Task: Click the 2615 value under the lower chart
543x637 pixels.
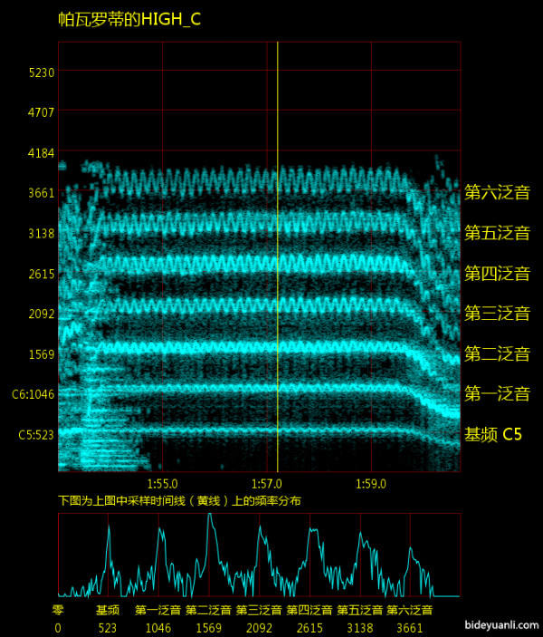Action: click(x=310, y=628)
